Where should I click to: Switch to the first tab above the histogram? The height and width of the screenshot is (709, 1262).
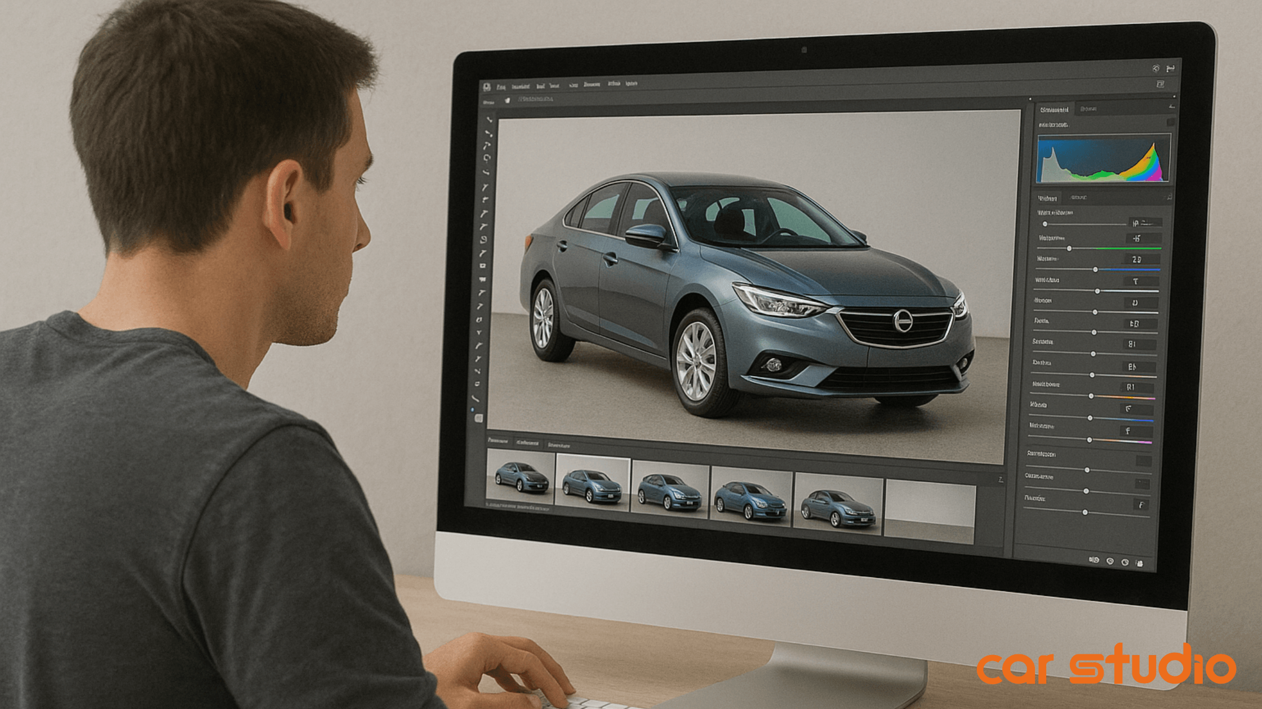1054,110
